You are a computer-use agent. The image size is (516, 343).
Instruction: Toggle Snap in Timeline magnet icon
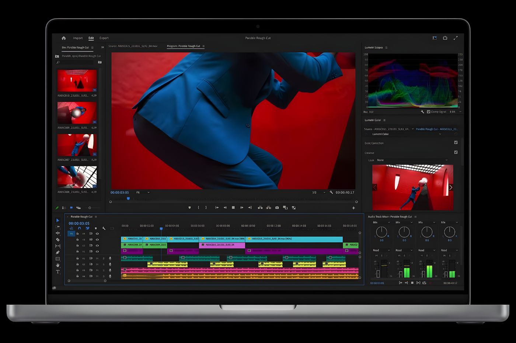tap(79, 228)
